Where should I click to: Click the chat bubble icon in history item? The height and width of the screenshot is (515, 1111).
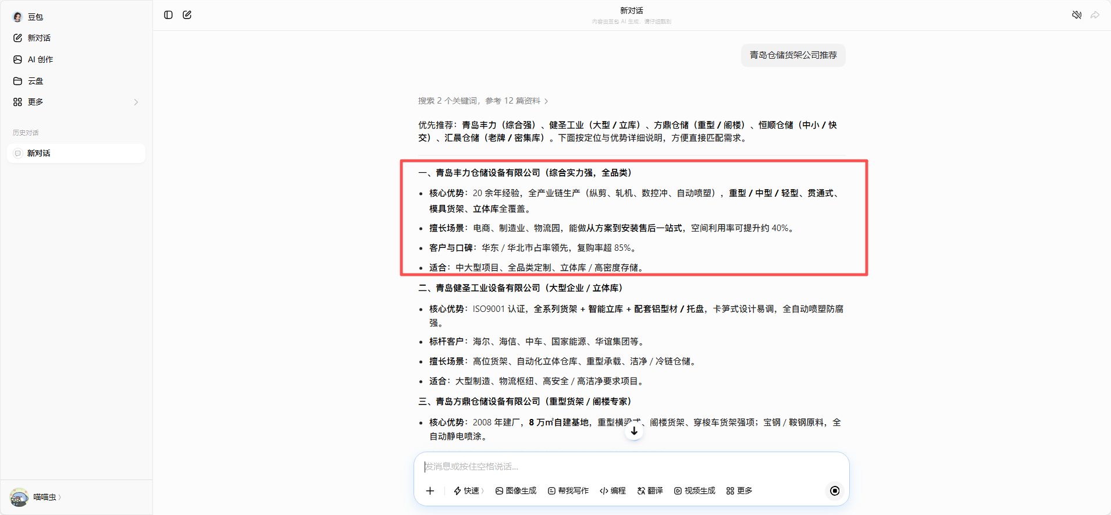[x=17, y=153]
